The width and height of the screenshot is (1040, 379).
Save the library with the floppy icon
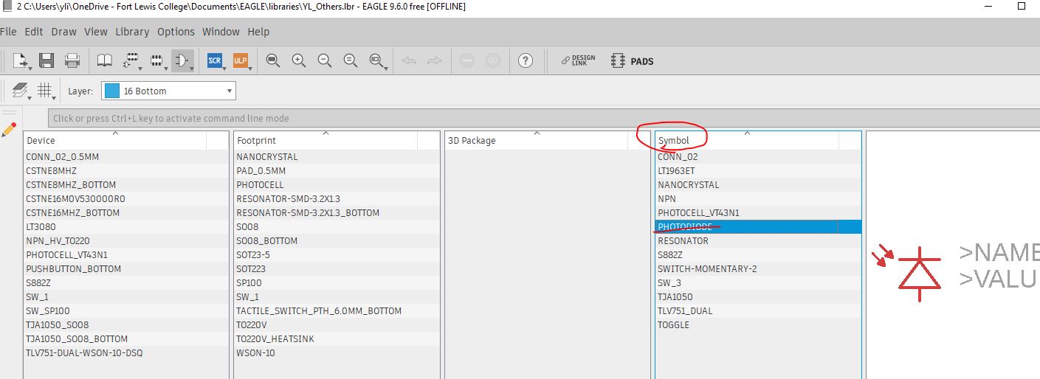47,60
